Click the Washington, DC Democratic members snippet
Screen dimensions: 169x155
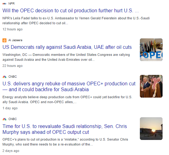pos(66,57)
